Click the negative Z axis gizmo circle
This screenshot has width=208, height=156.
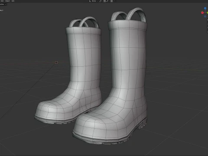tap(205, 16)
